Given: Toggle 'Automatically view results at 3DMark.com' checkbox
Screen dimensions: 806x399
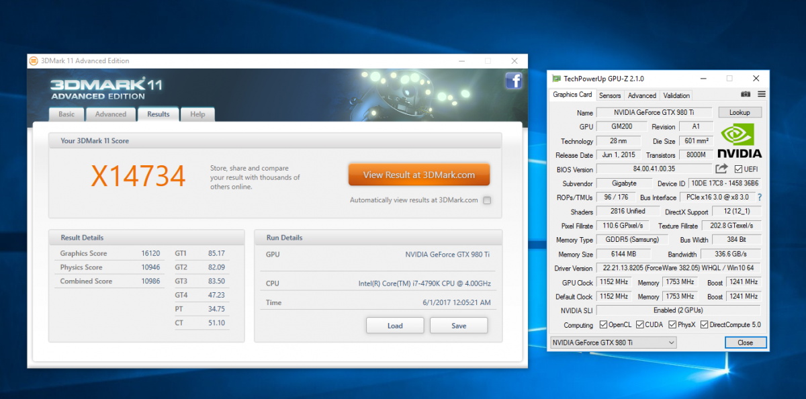Looking at the screenshot, I should point(487,200).
